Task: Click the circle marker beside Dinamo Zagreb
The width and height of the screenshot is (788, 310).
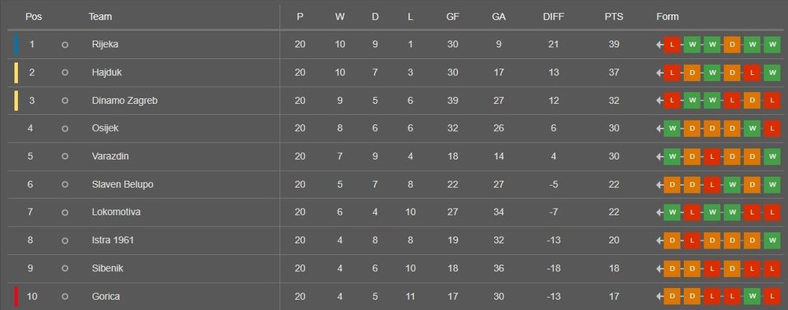Action: (65, 101)
